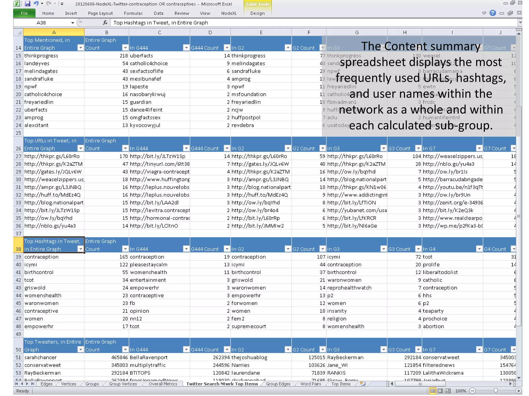Image resolution: width=529 pixels, height=396 pixels.
Task: Click the Insert Function fx icon
Action: pyautogui.click(x=105, y=23)
